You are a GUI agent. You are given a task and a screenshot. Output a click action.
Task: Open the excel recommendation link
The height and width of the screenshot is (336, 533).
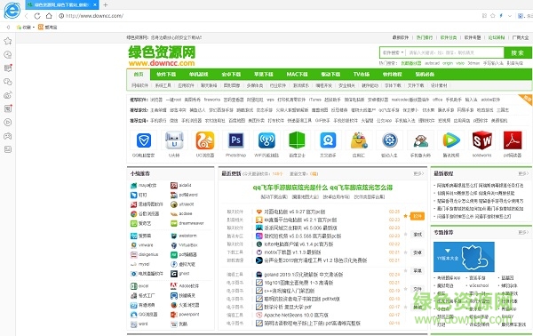(x=143, y=286)
